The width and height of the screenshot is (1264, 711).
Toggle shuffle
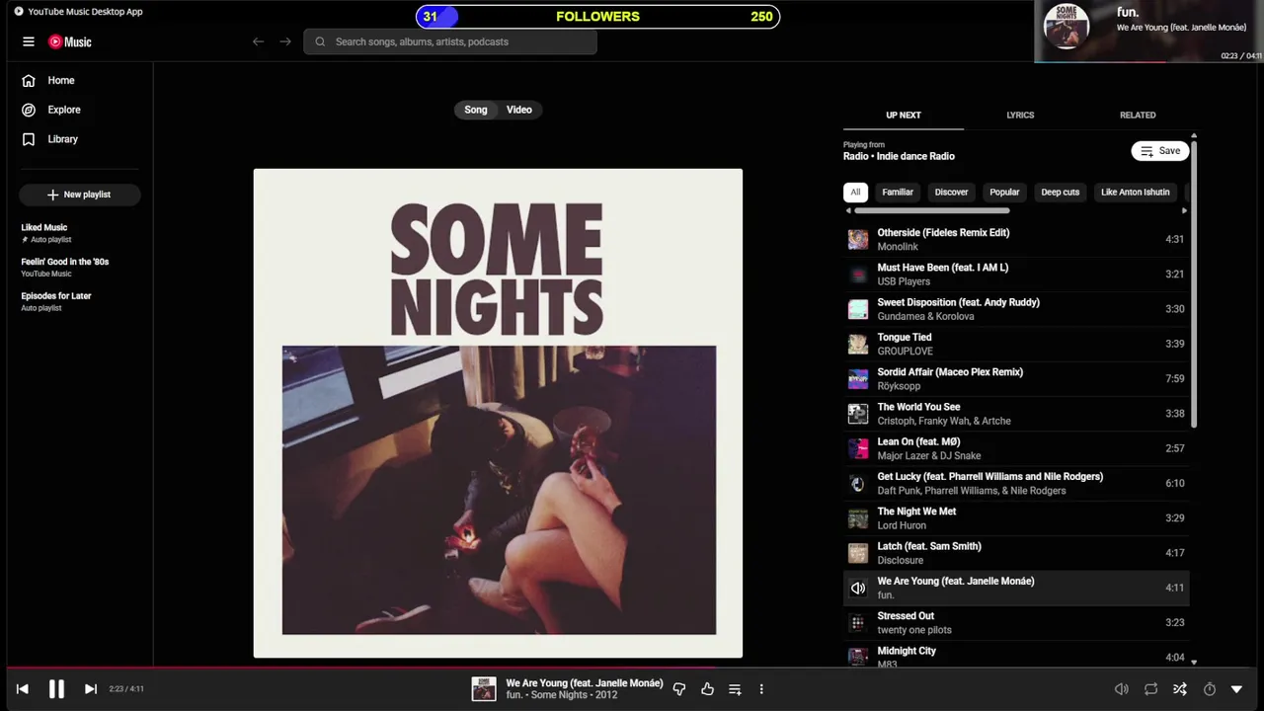(1179, 689)
